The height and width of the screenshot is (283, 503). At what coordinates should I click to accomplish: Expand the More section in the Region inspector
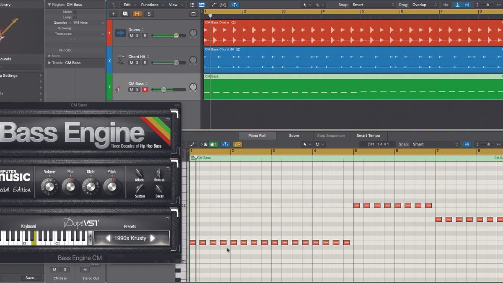(54, 55)
